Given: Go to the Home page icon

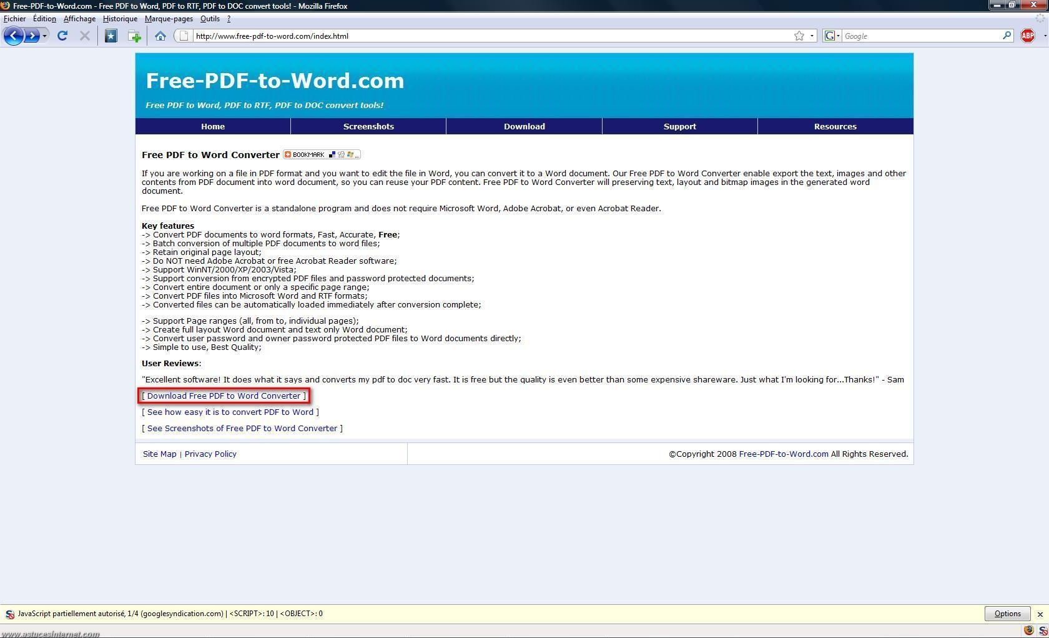Looking at the screenshot, I should [x=160, y=36].
